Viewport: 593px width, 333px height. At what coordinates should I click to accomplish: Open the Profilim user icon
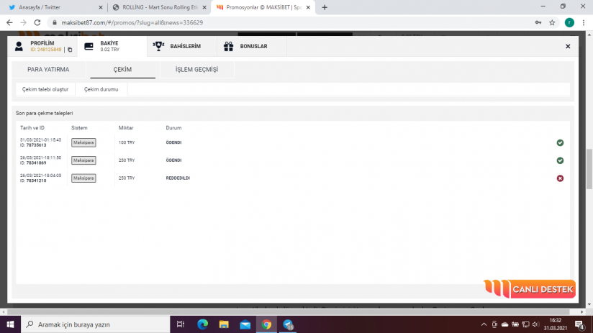coord(19,46)
